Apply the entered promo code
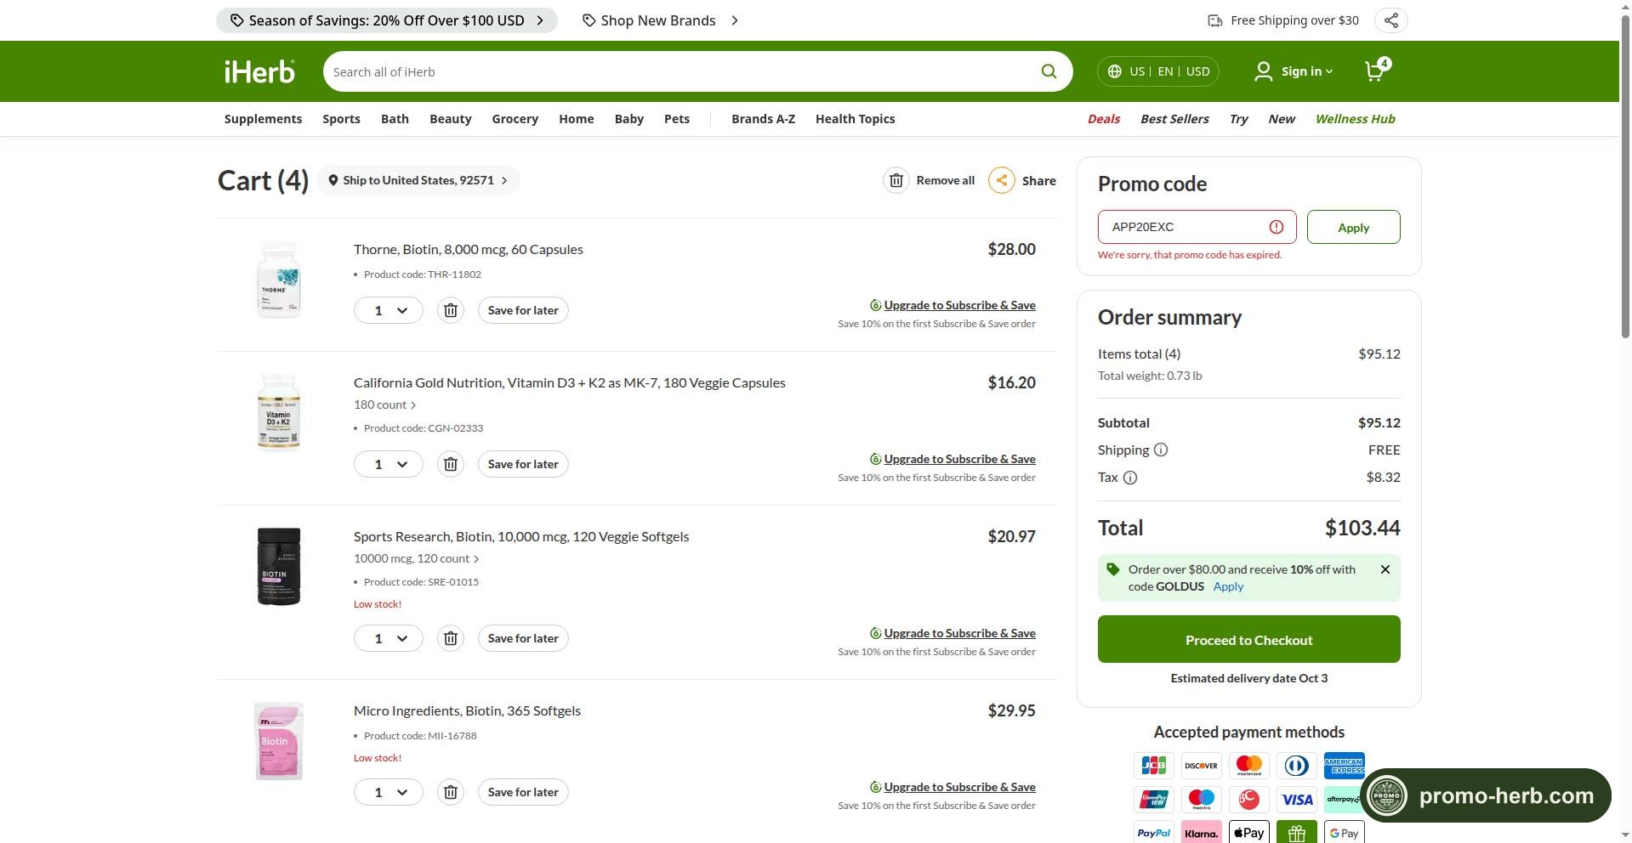1632x843 pixels. coord(1353,227)
